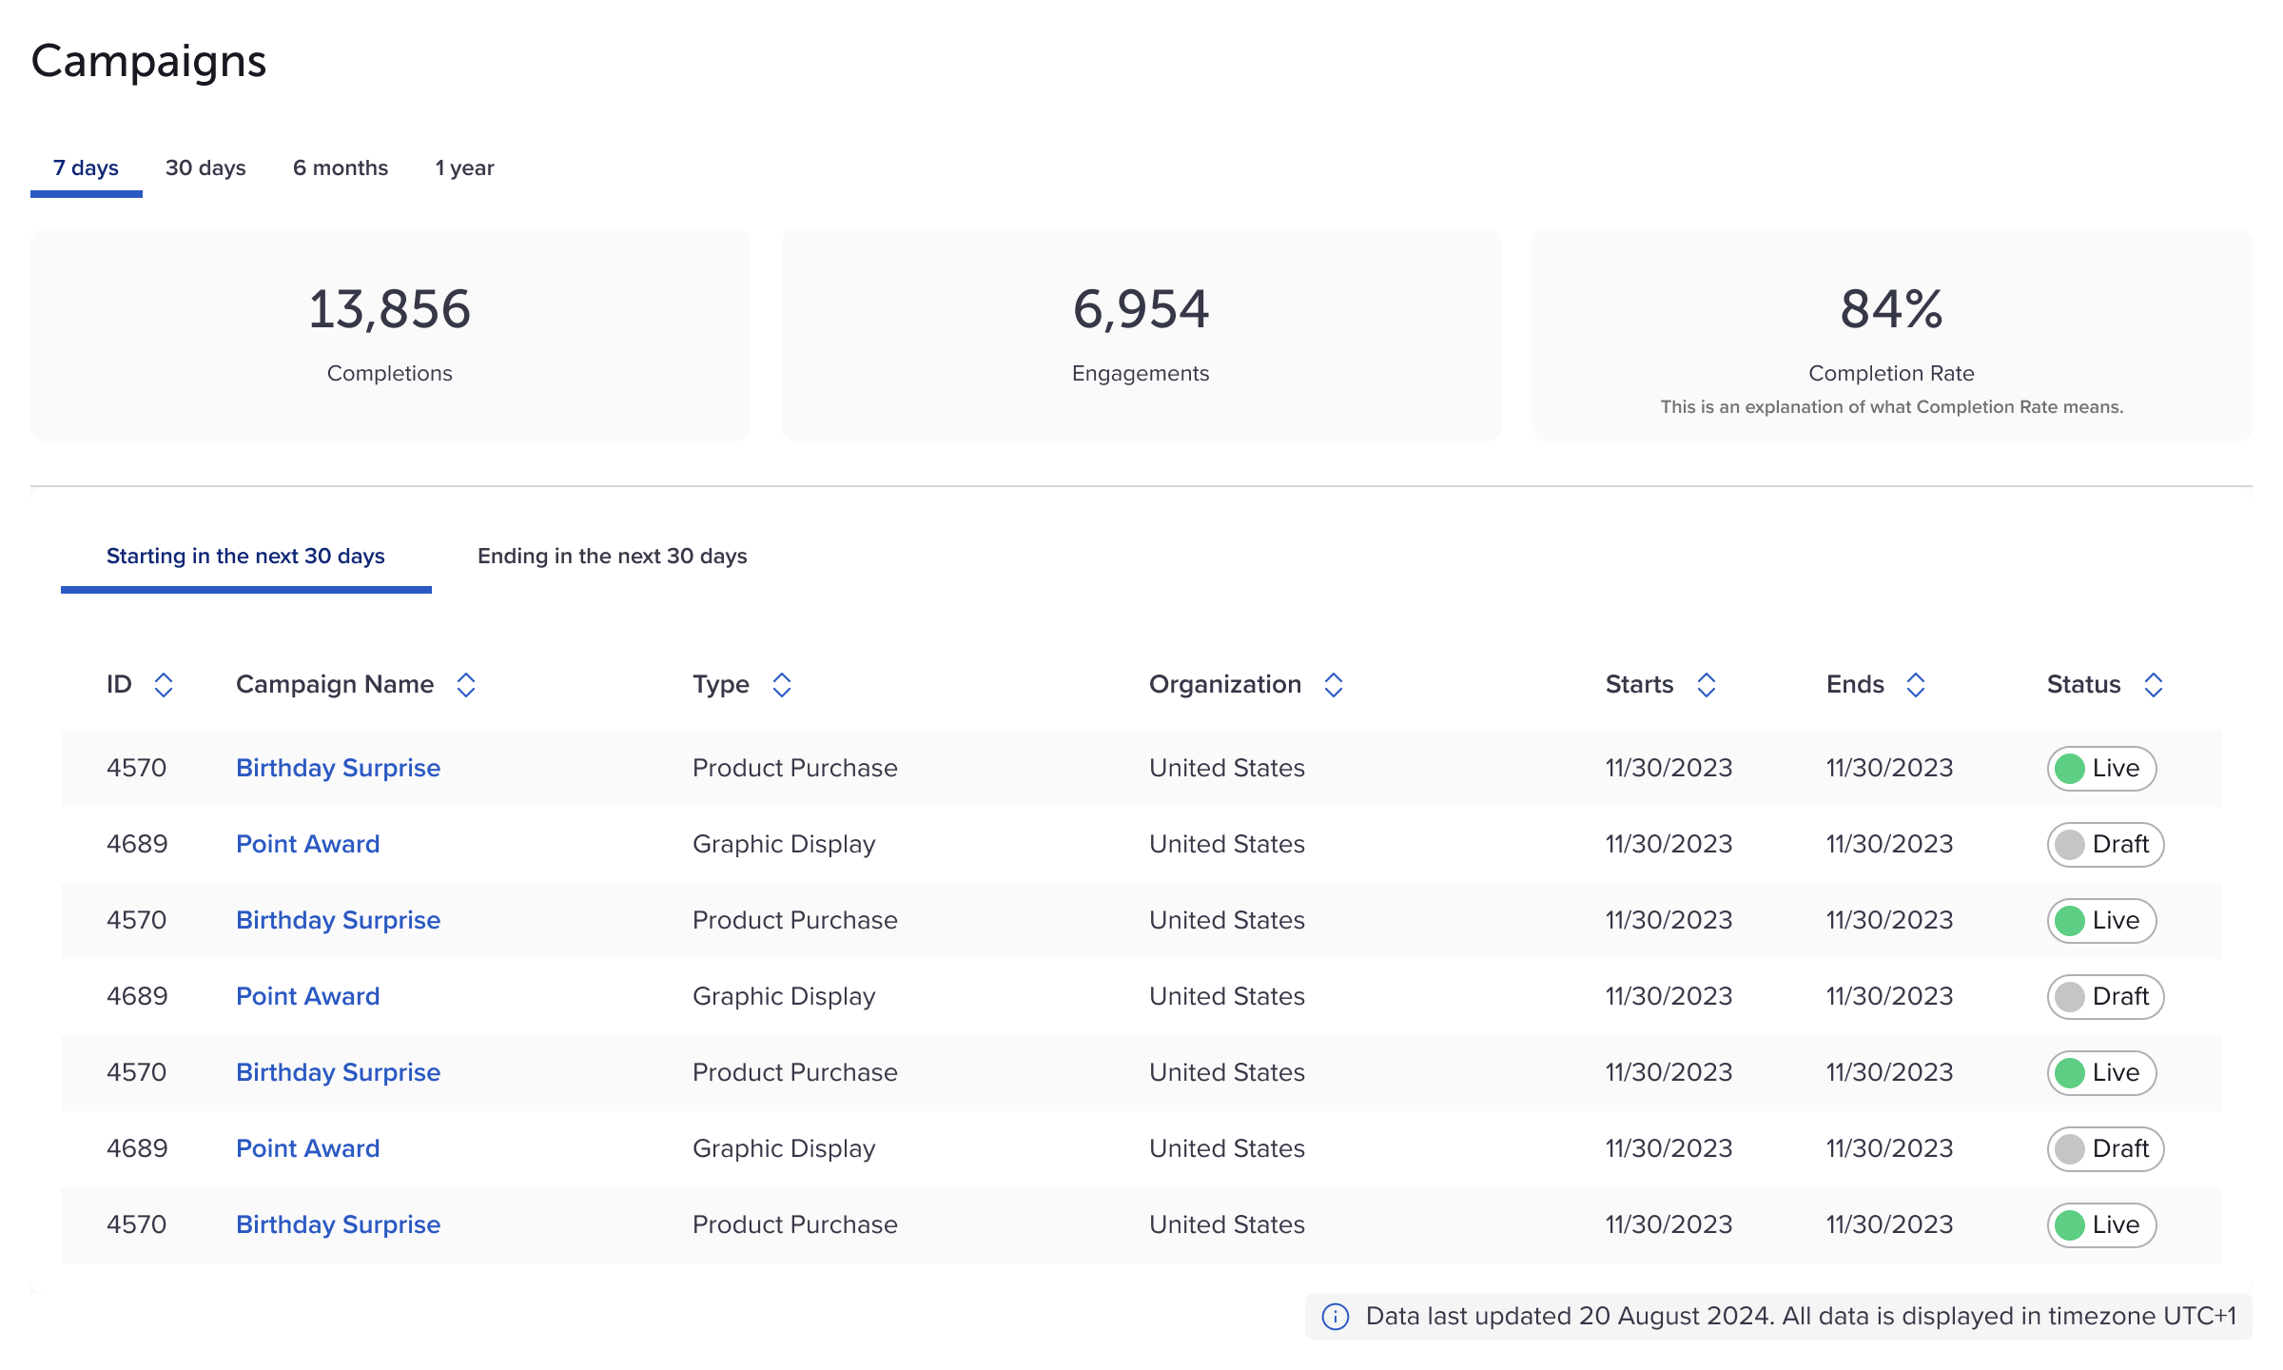Click the Status column sort icon
Screen dimensions: 2283x1370
pyautogui.click(x=2154, y=685)
